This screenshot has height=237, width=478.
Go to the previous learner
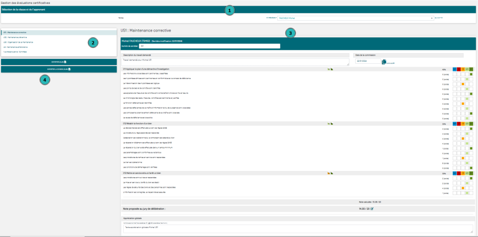coord(271,18)
